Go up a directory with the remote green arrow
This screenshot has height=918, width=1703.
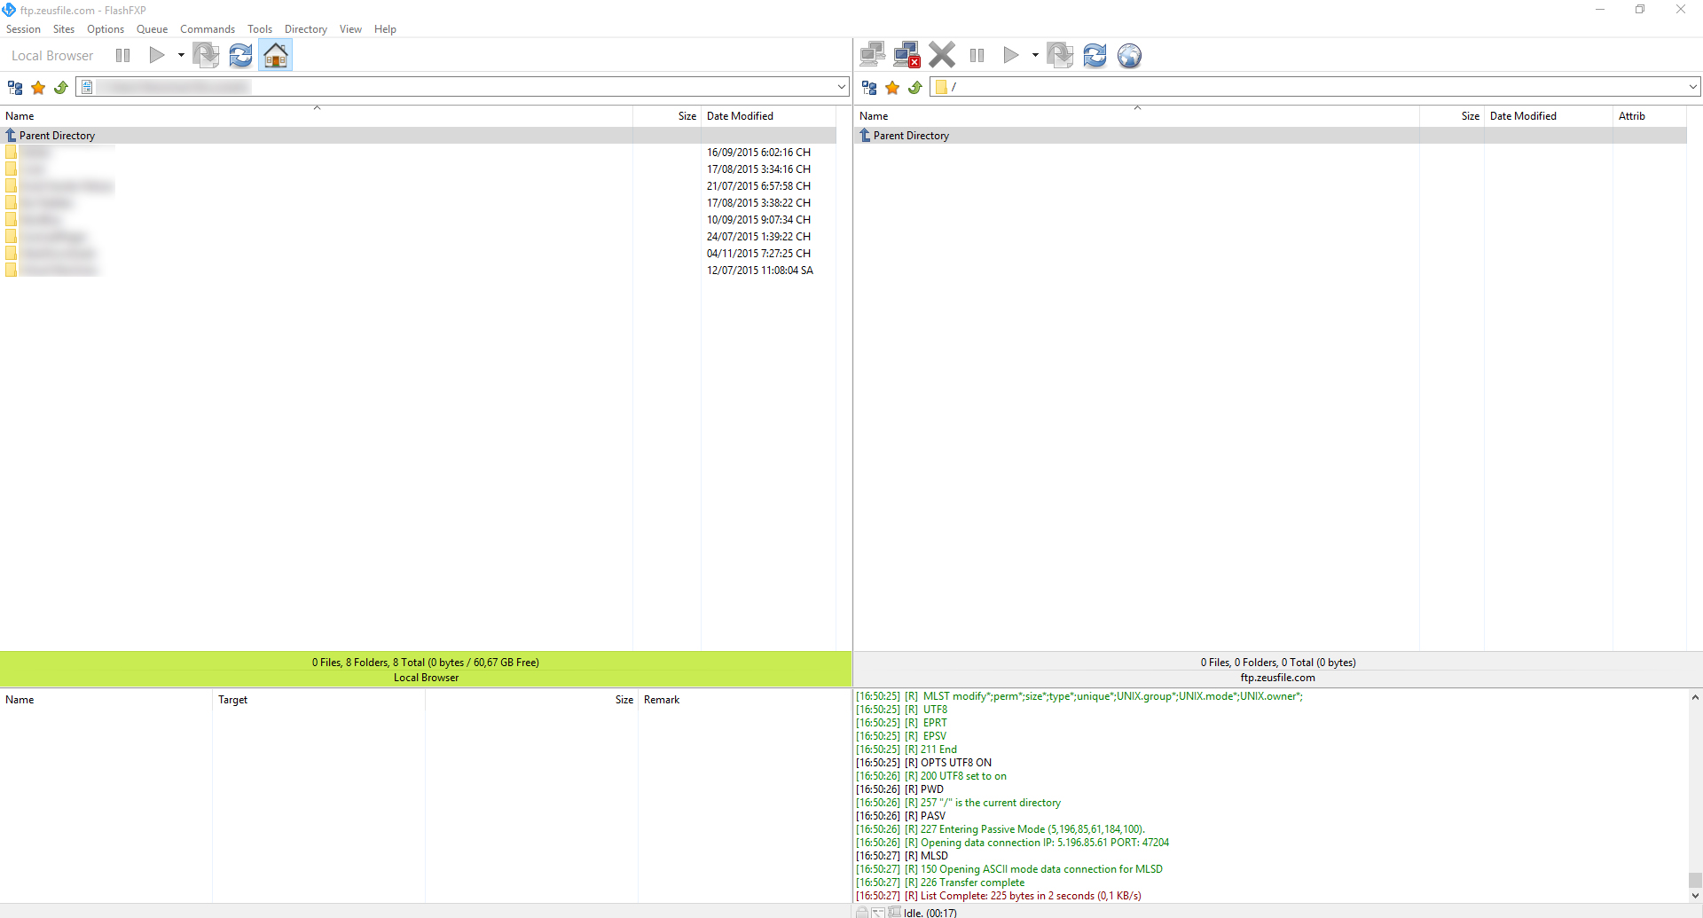point(915,87)
